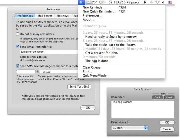
Task: Open the US flag input menu icon
Action: point(170,2)
